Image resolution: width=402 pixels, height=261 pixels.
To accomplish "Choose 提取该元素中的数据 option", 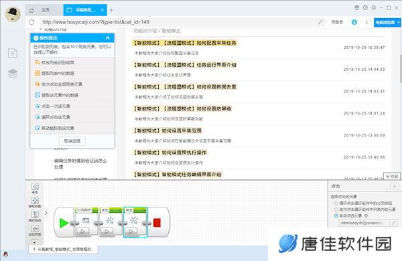I will (x=72, y=95).
